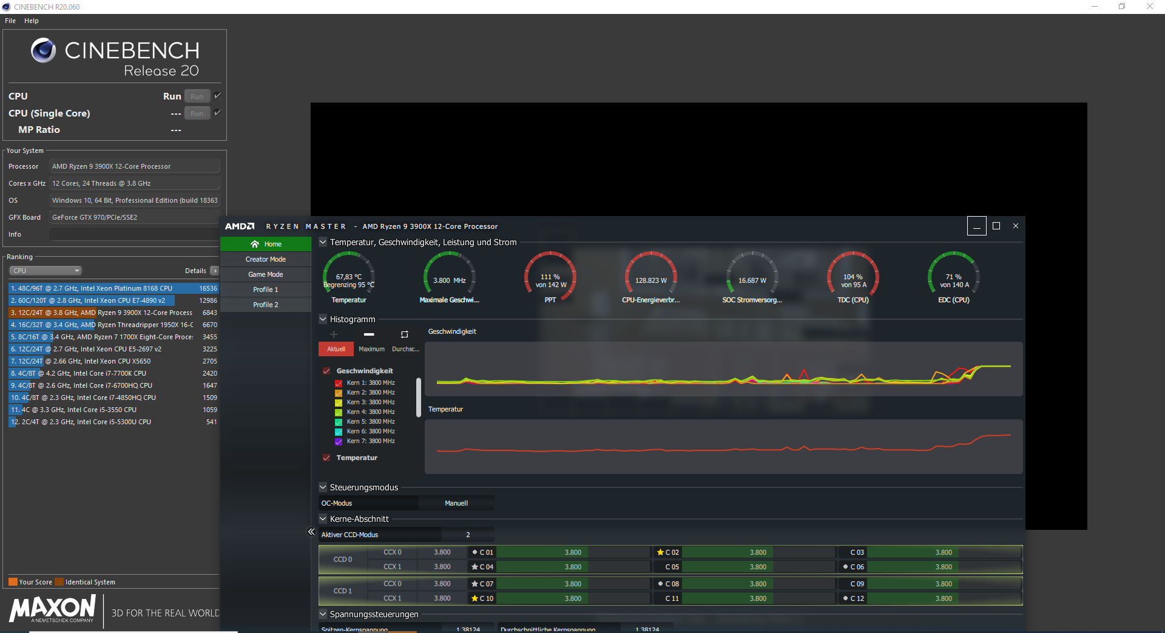
Task: Click the histogram legend scrollbar
Action: [x=419, y=398]
